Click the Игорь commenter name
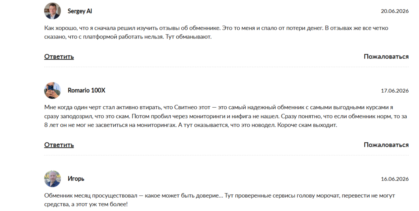 [x=76, y=179]
